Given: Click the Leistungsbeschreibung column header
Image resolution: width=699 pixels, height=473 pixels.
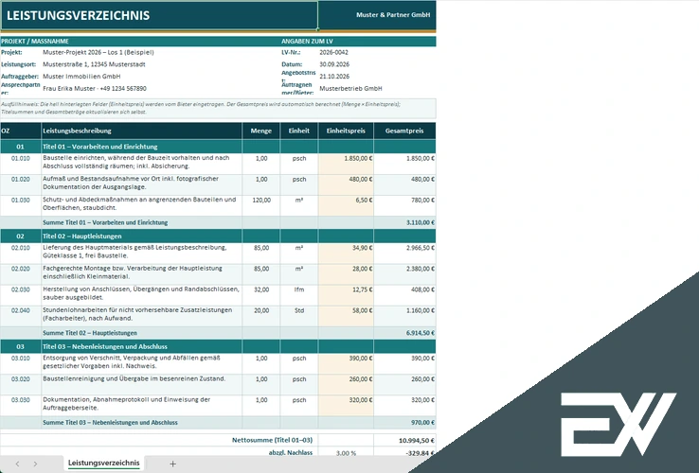Looking at the screenshot, I should [142, 131].
